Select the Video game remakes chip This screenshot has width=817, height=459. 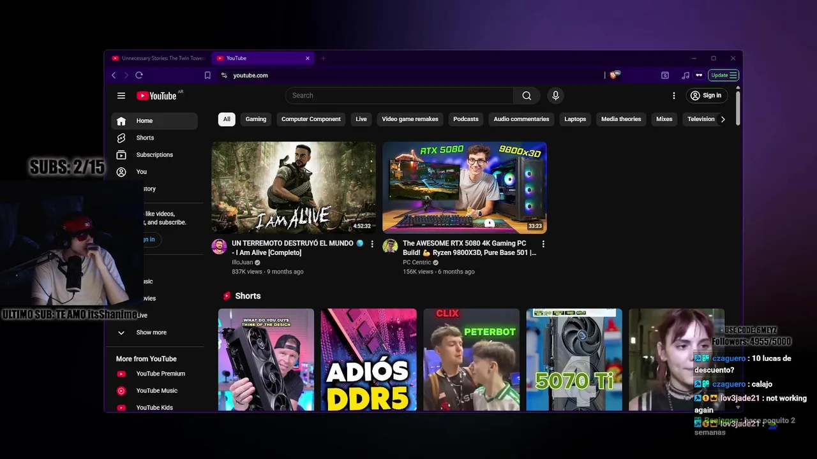410,119
